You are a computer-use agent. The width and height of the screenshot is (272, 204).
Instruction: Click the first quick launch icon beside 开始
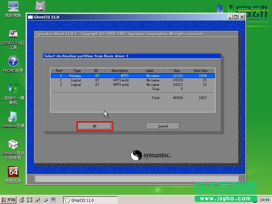(22, 200)
